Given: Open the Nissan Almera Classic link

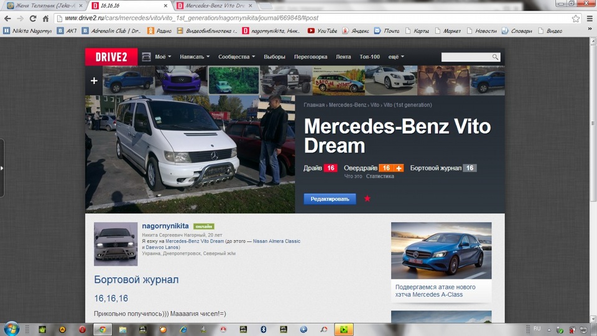Looking at the screenshot, I should 276,241.
